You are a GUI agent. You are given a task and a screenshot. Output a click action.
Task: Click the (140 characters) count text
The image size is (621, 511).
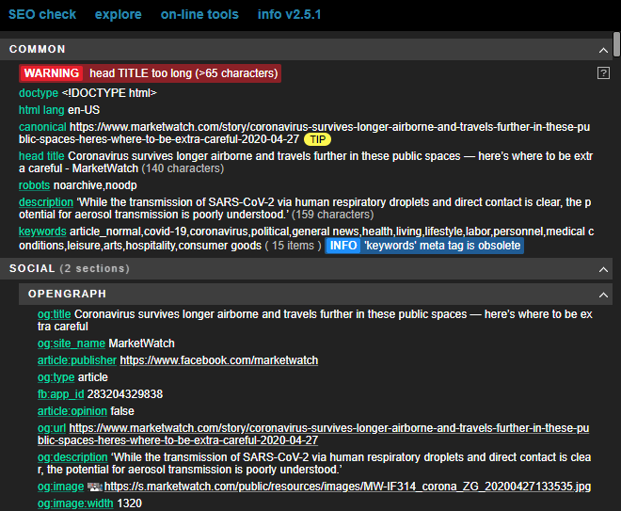click(183, 168)
